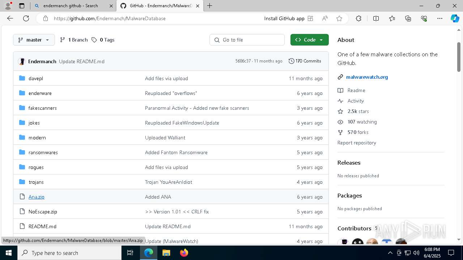Open Readme link in About section
The height and width of the screenshot is (260, 463).
coord(356,90)
